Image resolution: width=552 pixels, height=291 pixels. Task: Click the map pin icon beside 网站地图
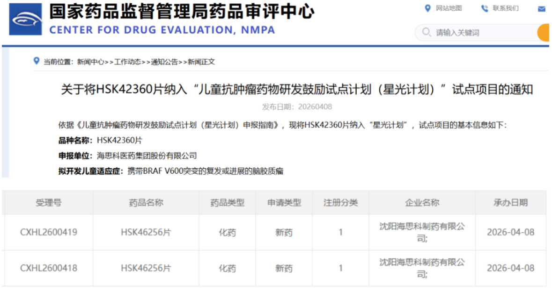pyautogui.click(x=427, y=8)
